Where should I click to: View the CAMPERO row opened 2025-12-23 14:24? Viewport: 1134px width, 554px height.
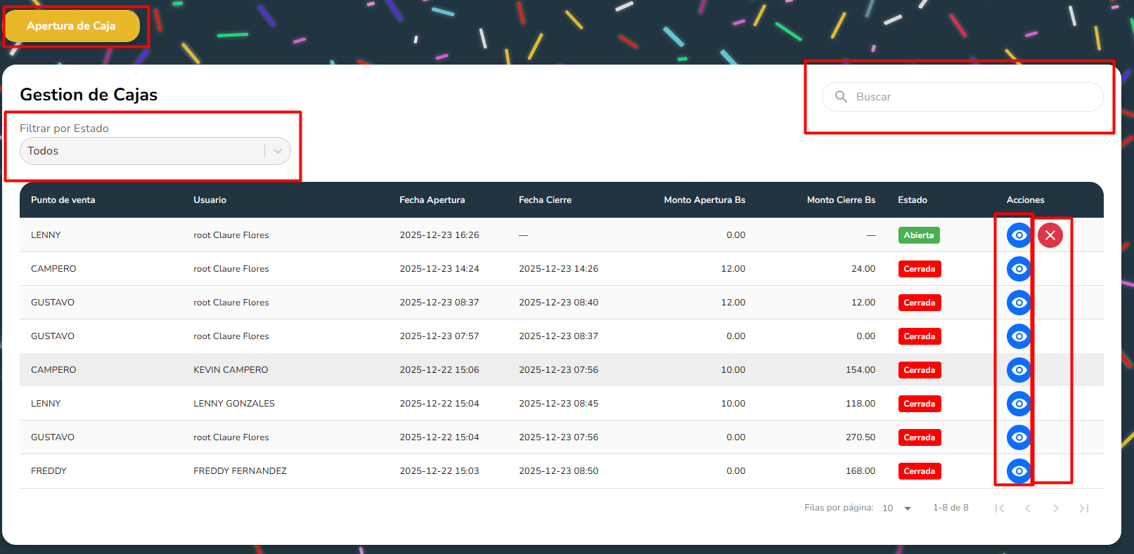[1019, 269]
